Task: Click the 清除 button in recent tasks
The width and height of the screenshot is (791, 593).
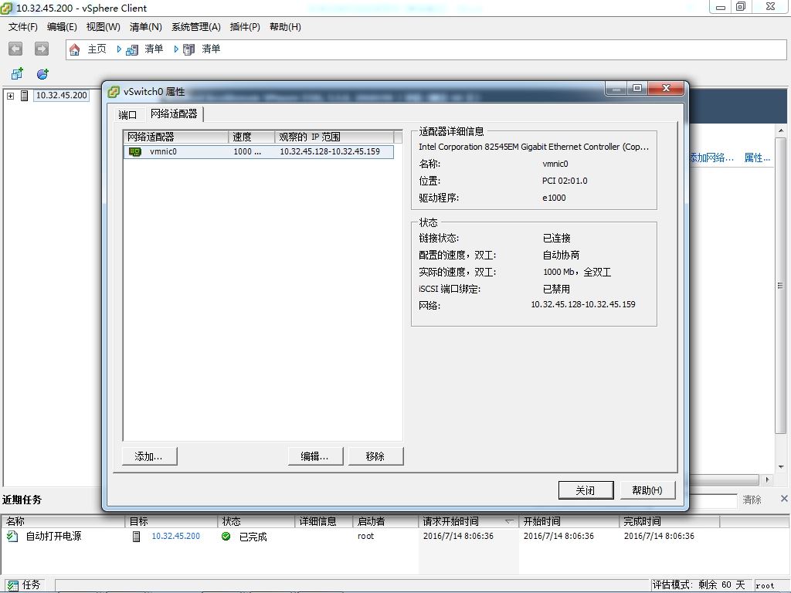Action: point(752,500)
